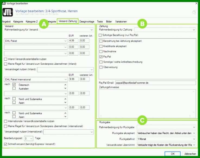
Task: Open Versandregel nutzen (Inland) dropdown
Action: coord(65,70)
